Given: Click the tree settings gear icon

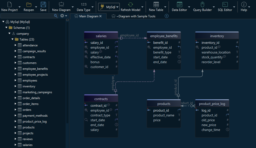Looking at the screenshot, I should (x=62, y=16).
